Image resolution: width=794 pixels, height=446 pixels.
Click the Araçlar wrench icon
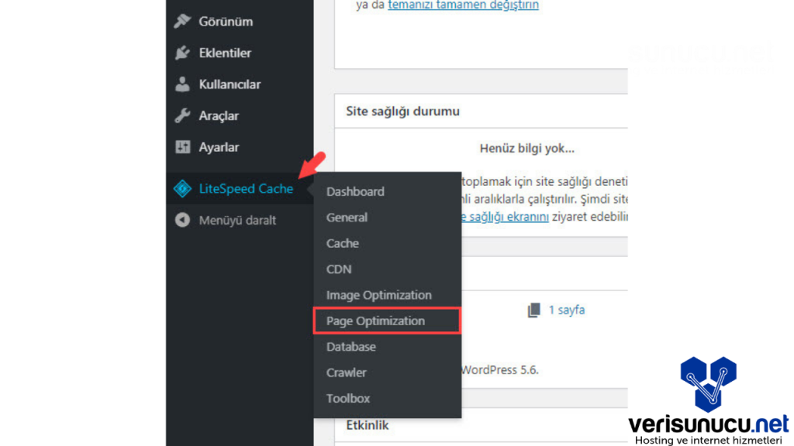pos(182,116)
